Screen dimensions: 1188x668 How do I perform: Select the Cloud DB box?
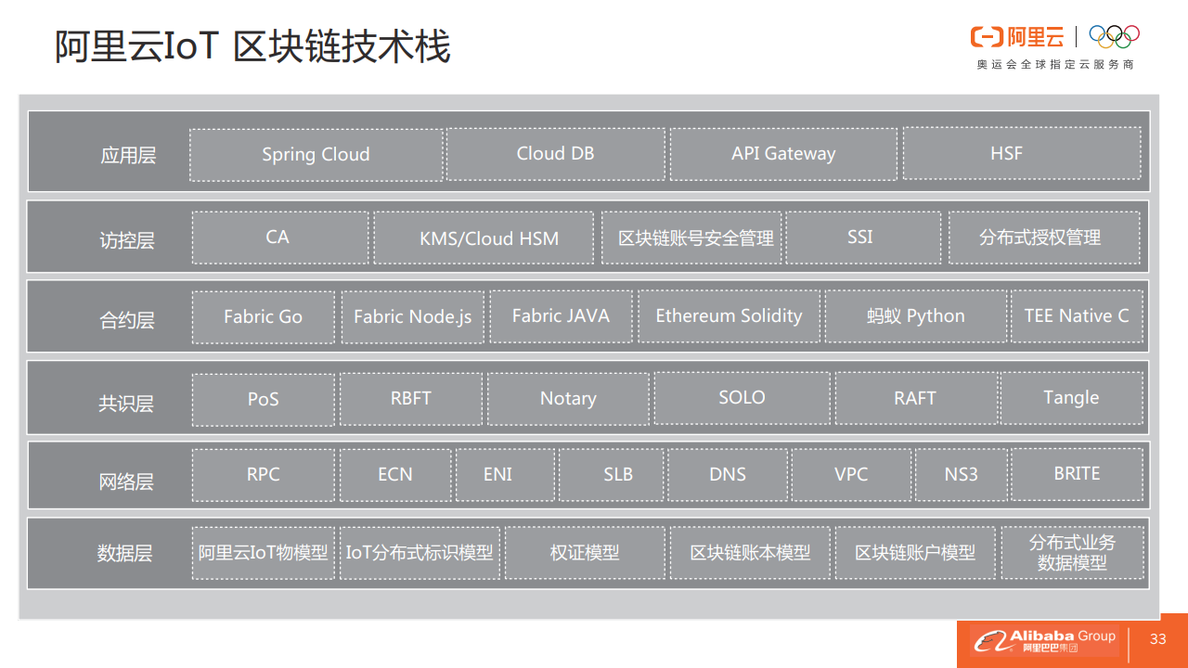click(556, 154)
